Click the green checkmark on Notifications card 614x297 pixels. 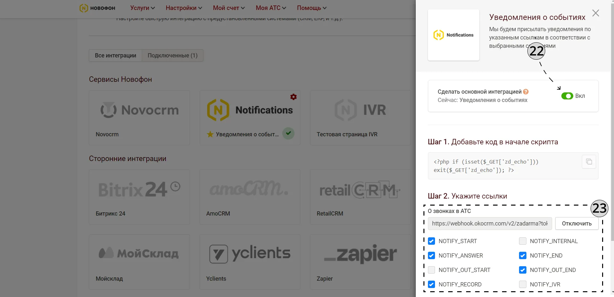point(288,133)
